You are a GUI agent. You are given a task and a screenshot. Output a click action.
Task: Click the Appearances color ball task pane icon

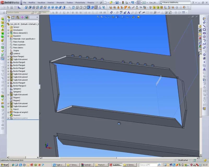point(200,46)
